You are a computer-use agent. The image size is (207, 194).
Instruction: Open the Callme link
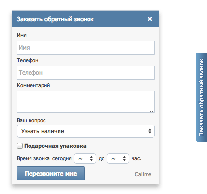pyautogui.click(x=143, y=174)
